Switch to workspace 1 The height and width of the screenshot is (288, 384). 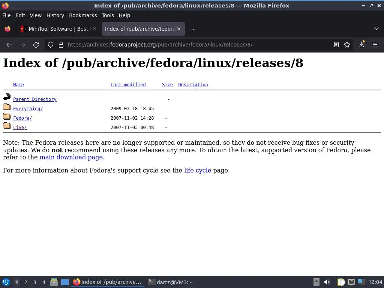tap(16, 282)
